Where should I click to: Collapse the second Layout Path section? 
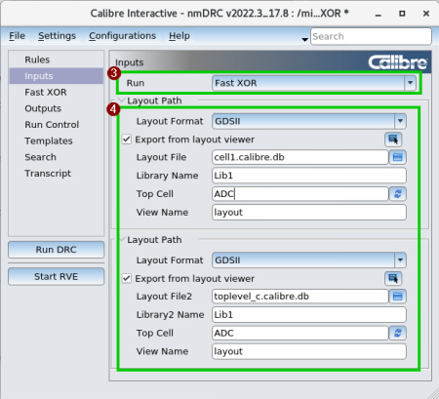coord(122,239)
